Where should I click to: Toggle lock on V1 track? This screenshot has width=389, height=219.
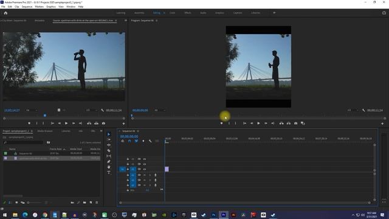[128, 169]
